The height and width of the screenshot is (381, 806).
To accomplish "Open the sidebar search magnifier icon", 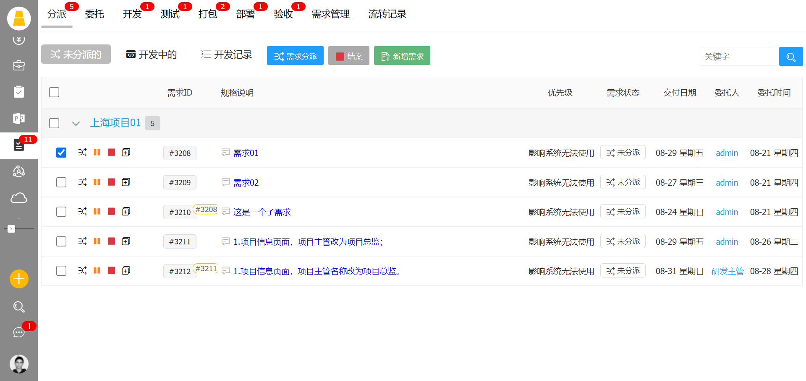I will coord(19,307).
